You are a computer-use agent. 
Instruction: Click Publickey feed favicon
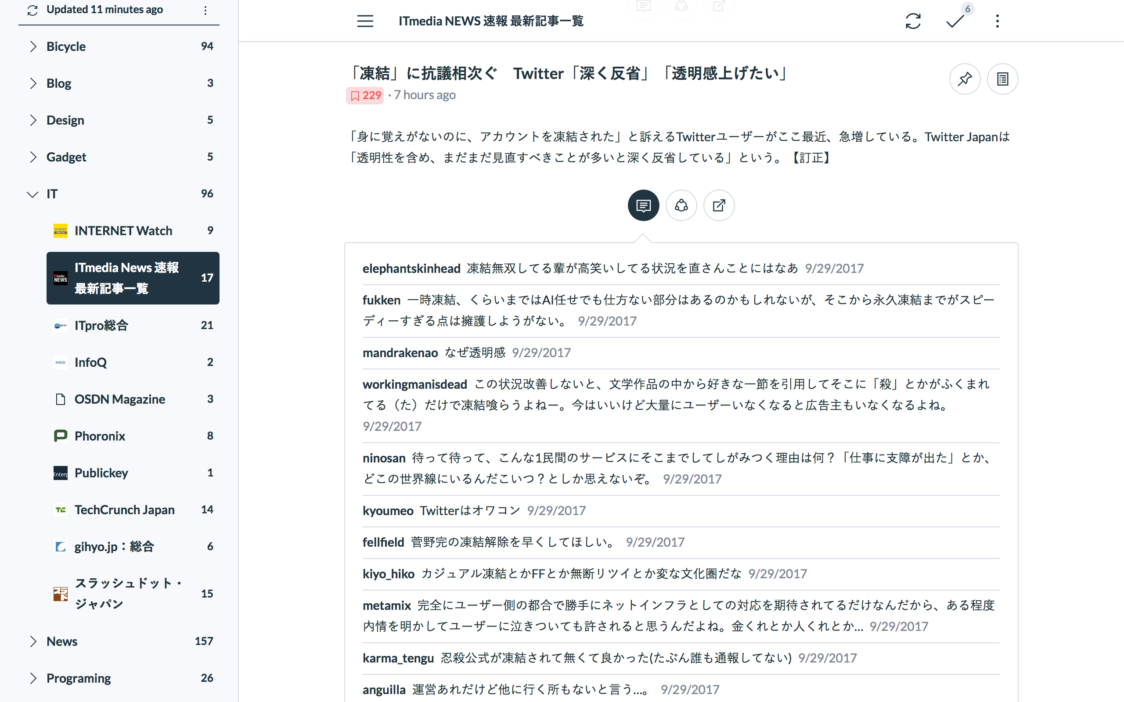(61, 473)
